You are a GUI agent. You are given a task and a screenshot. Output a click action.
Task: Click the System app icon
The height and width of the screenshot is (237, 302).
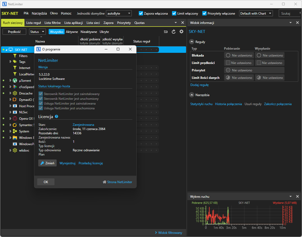[x=15, y=131]
